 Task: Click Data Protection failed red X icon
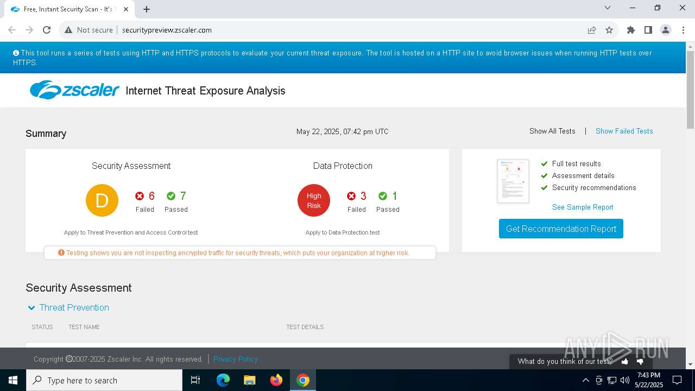tap(351, 196)
